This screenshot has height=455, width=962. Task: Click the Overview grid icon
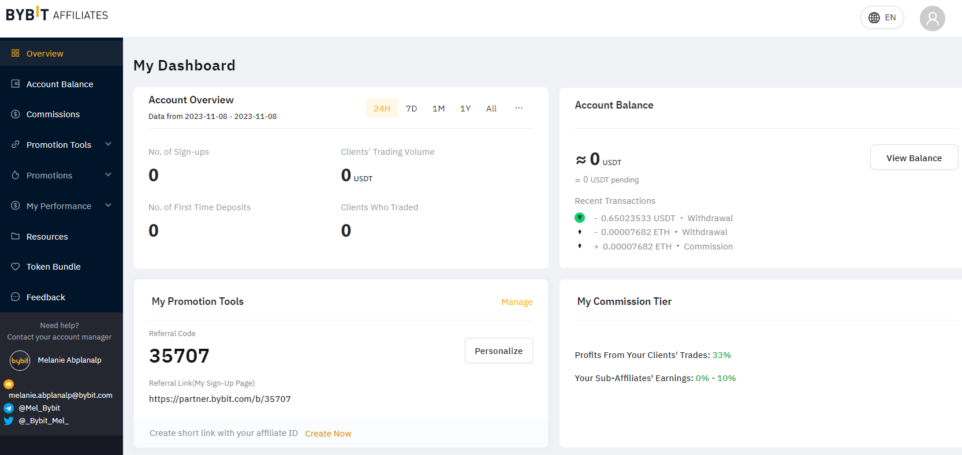(x=16, y=53)
